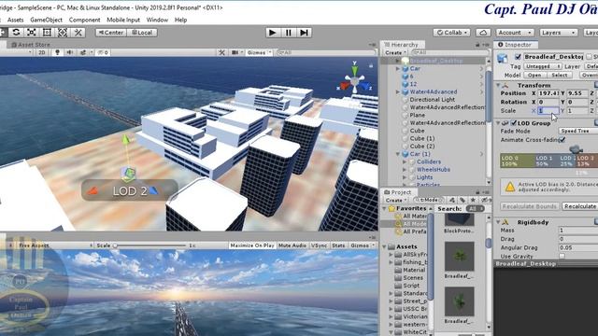Open Hierarchy Create dropdown
Viewport: 598px width, 336px height.
click(395, 52)
